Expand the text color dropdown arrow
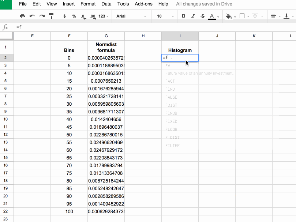Image resolution: width=296 pixels, height=222 pixels. pyautogui.click(x=218, y=17)
